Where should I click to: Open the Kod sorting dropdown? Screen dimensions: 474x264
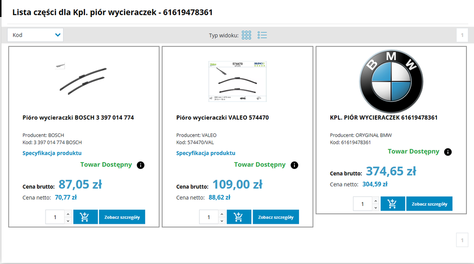(x=36, y=35)
